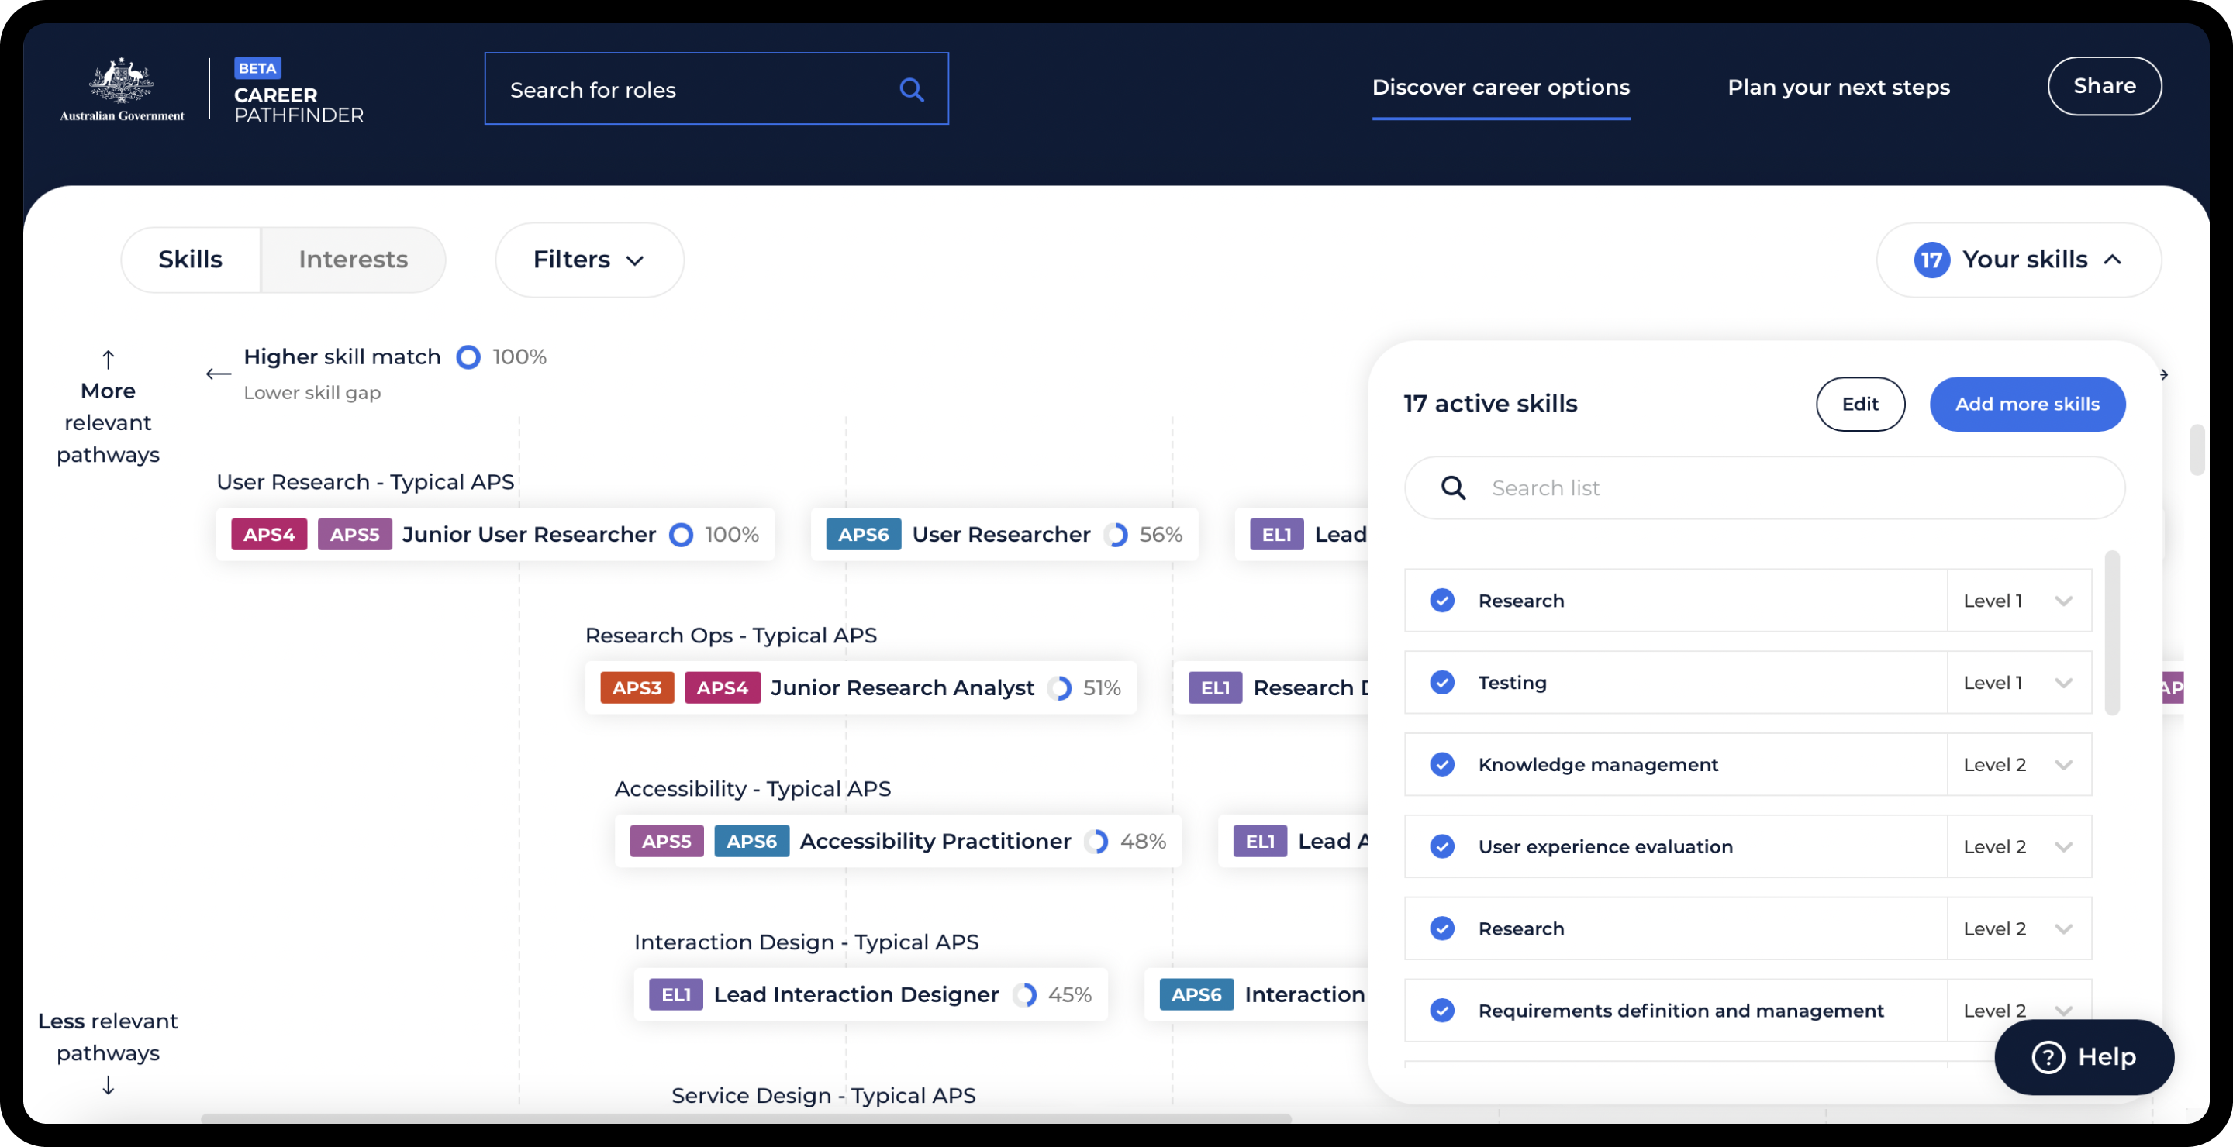Switch to the Interests tab

(x=353, y=260)
